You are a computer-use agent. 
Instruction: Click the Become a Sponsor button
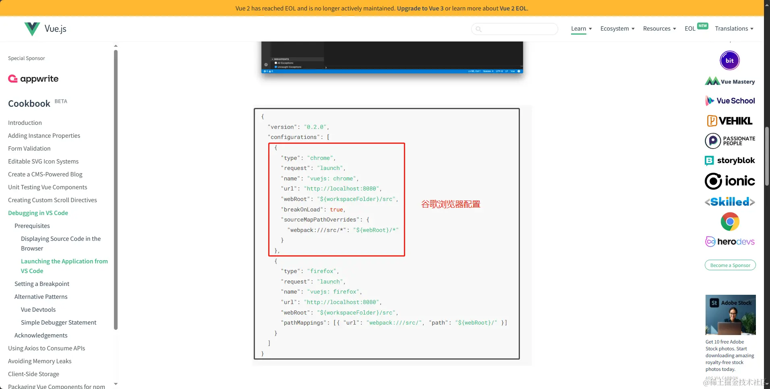pos(730,265)
